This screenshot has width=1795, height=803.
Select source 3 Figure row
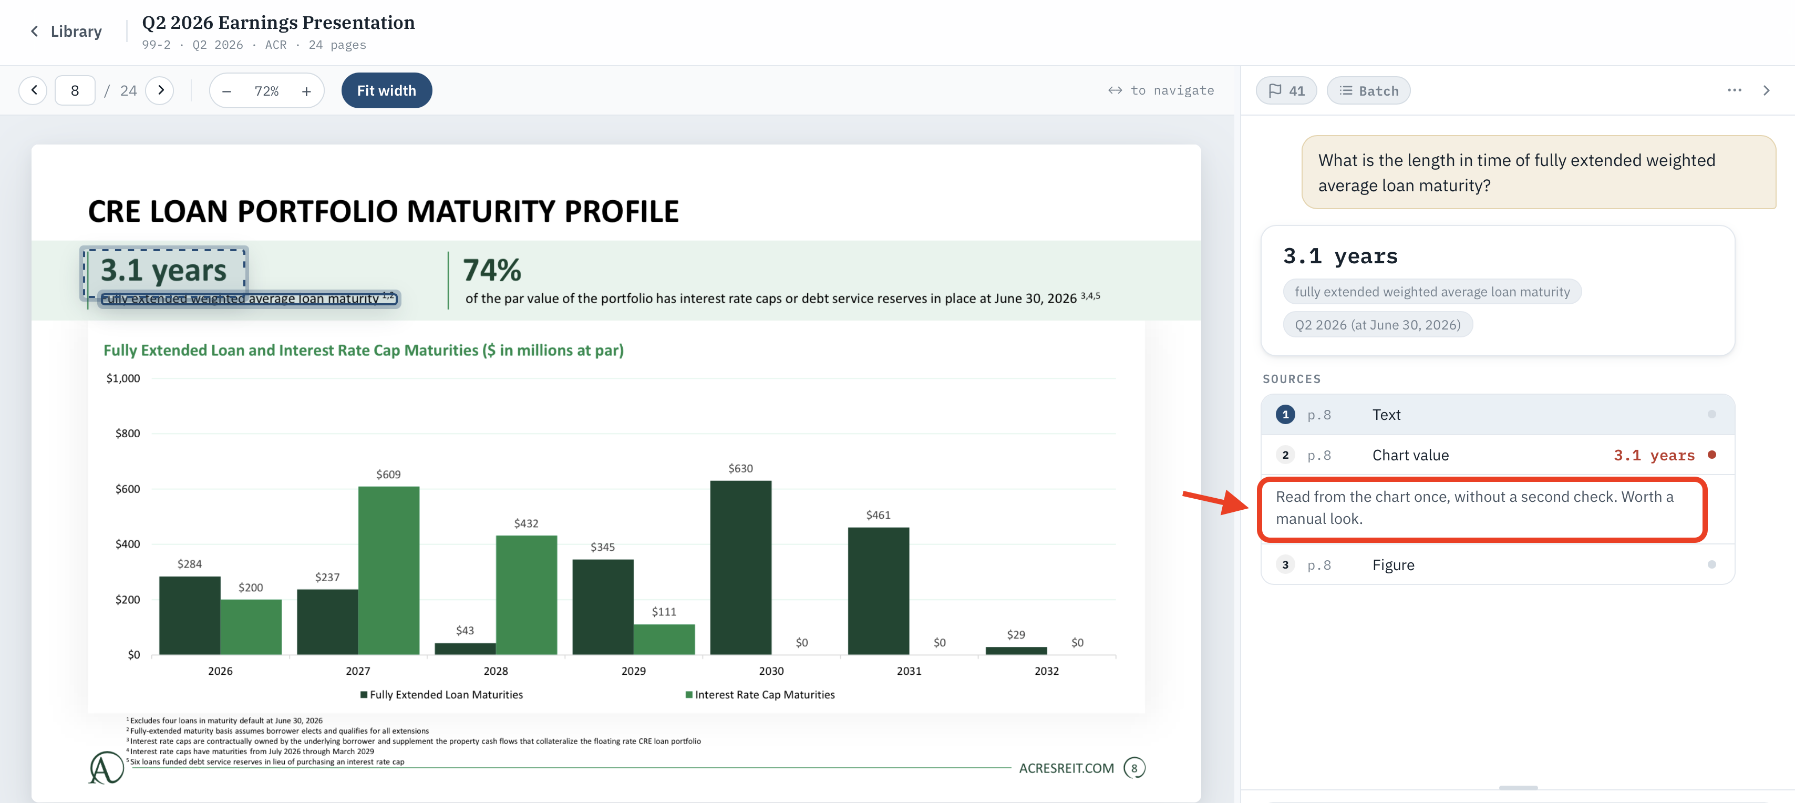[x=1498, y=564]
